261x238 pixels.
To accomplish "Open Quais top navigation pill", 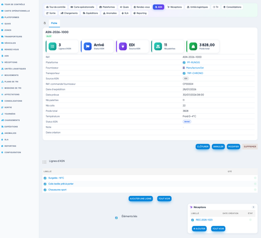I will 124,7.
